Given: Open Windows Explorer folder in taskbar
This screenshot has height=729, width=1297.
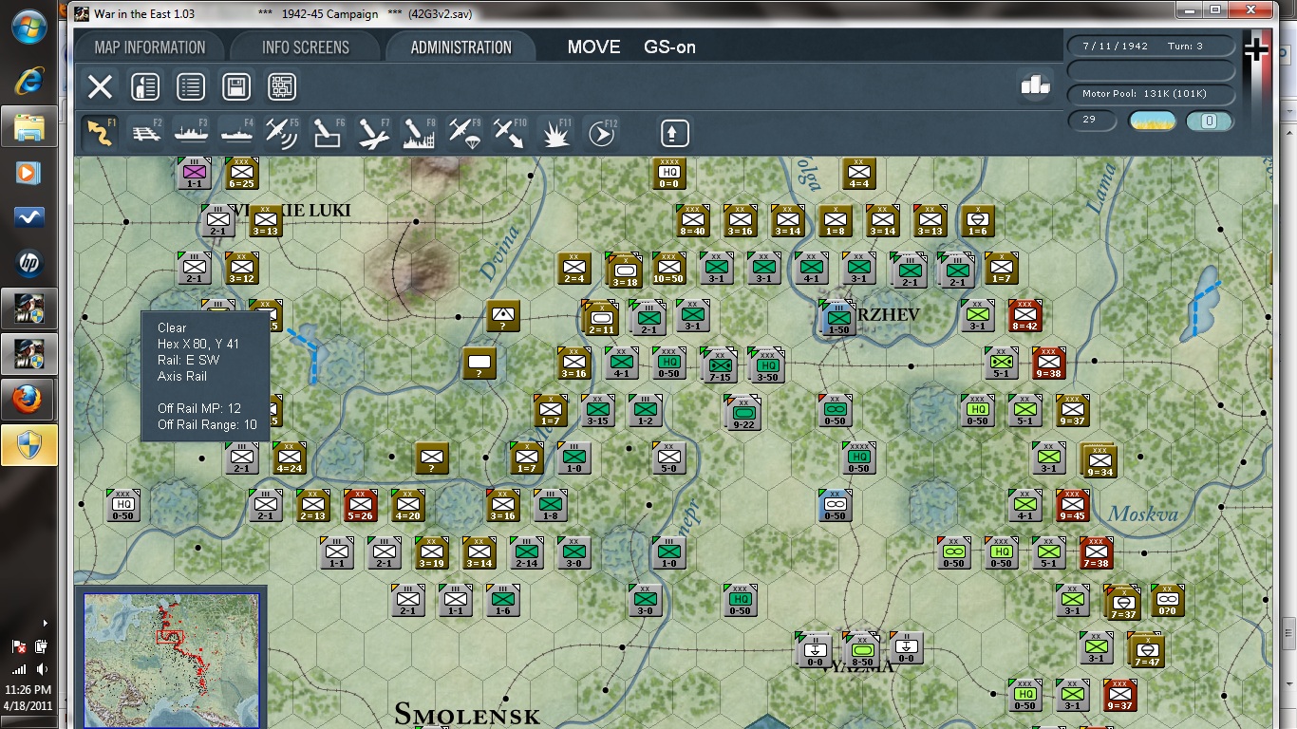Looking at the screenshot, I should [x=29, y=125].
